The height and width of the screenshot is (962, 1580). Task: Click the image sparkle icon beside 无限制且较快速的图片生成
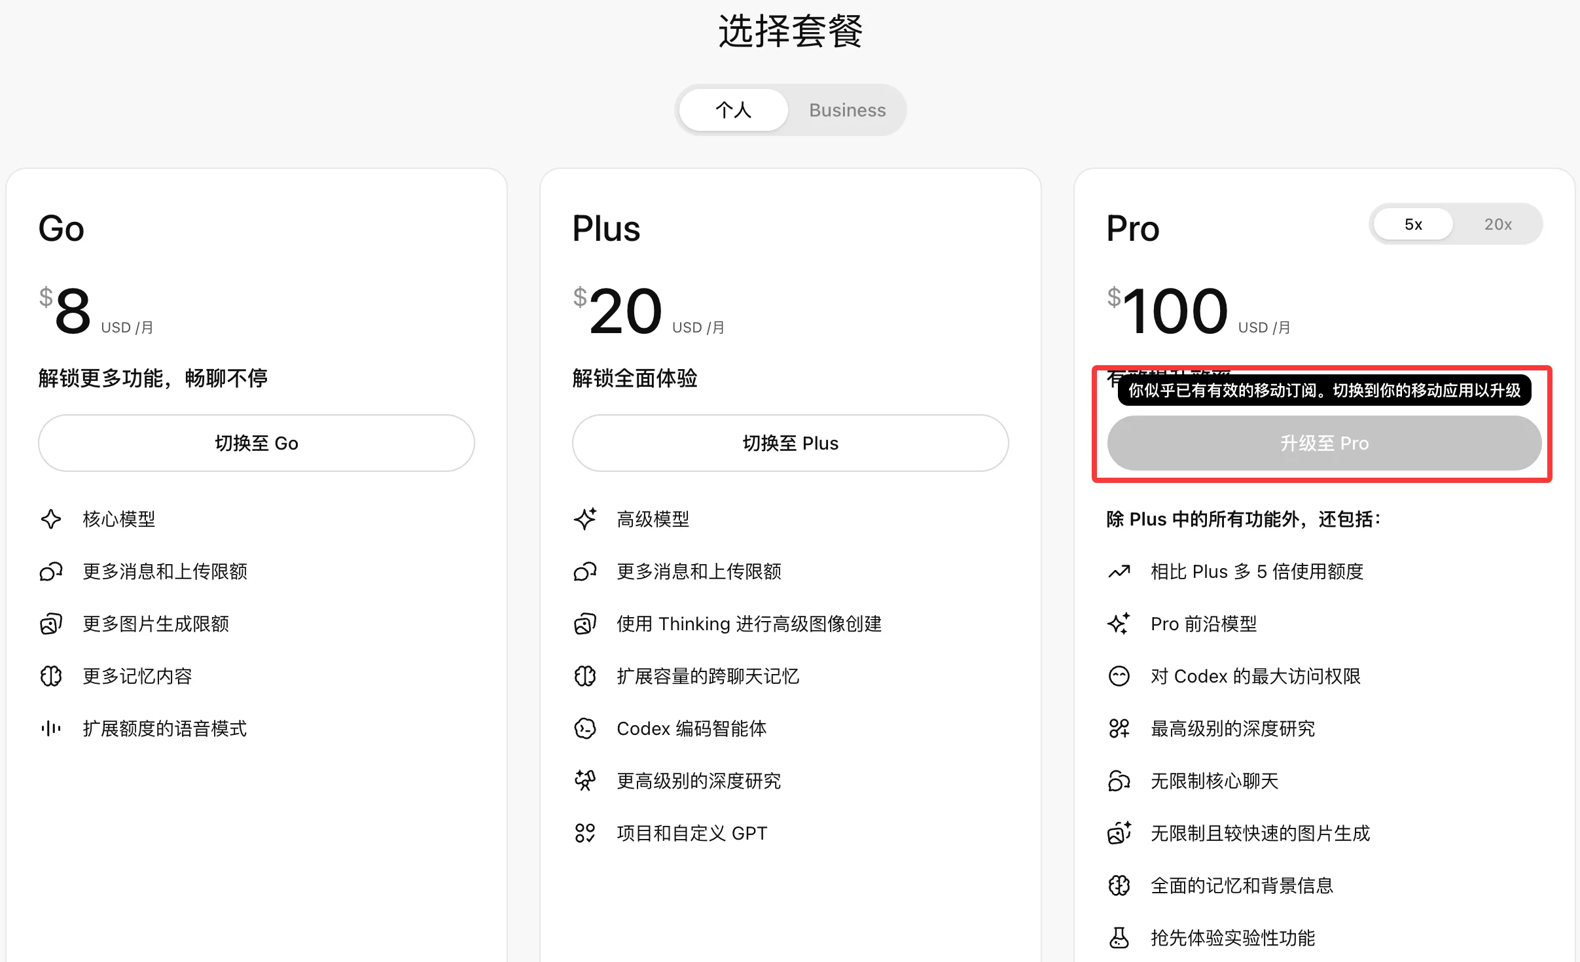tap(1119, 833)
